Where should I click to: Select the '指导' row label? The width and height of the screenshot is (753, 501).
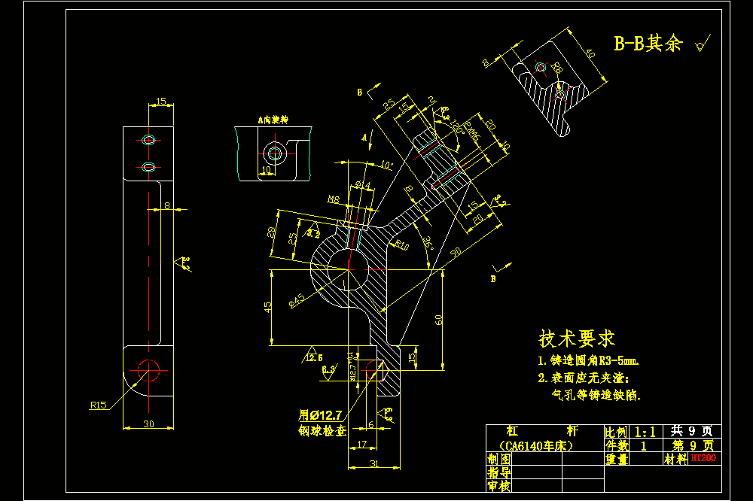click(499, 472)
